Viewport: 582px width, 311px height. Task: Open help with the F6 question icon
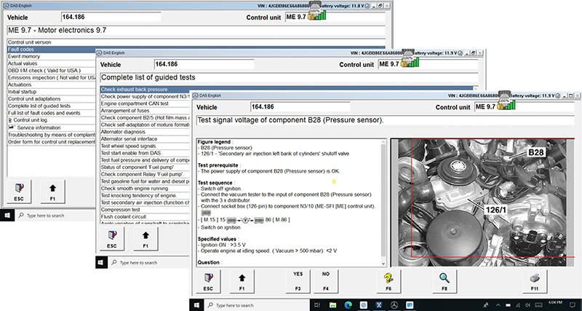pyautogui.click(x=388, y=281)
